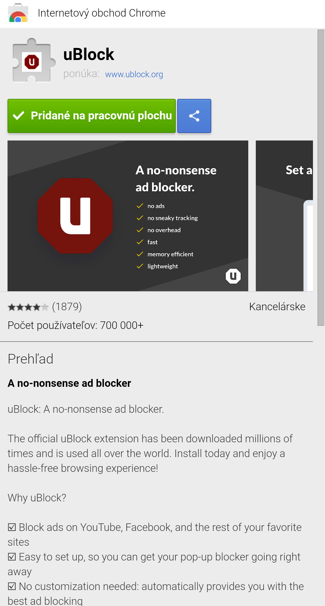Click the checkmark in the green added button
Image resolution: width=325 pixels, height=606 pixels.
coord(19,116)
